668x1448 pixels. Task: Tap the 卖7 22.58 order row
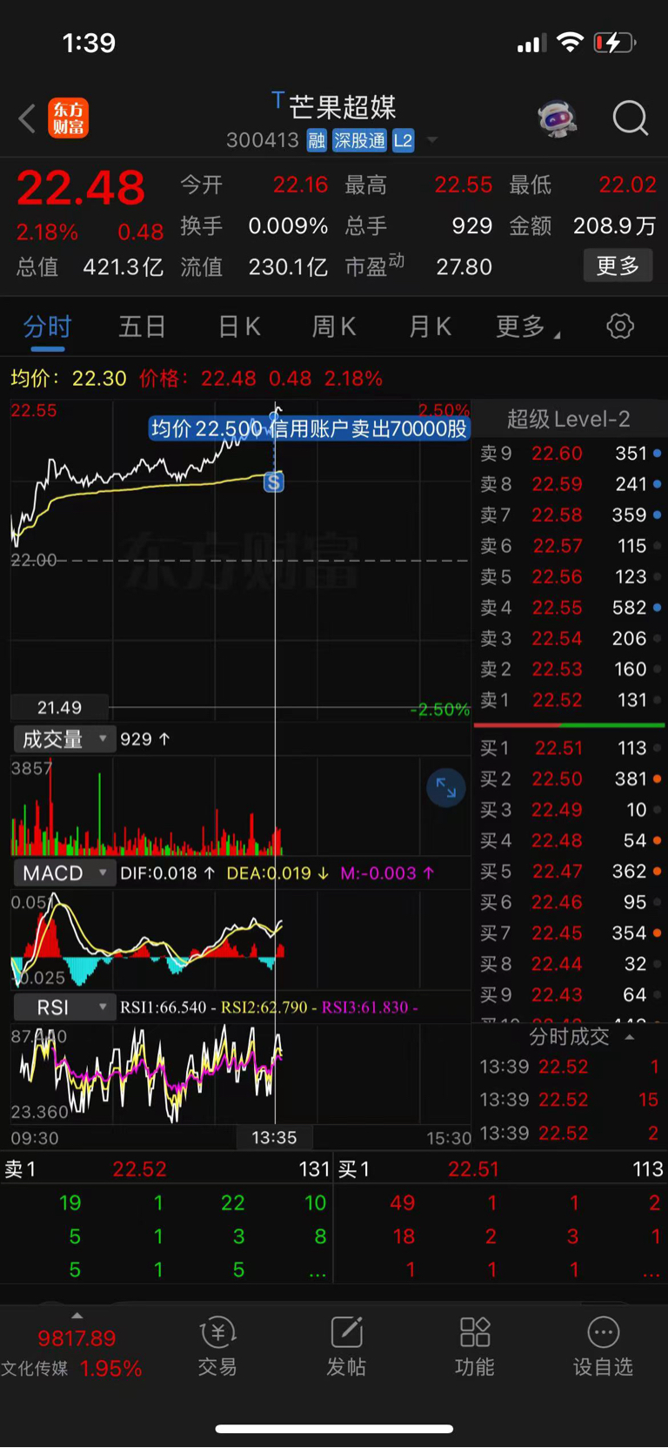[x=570, y=515]
